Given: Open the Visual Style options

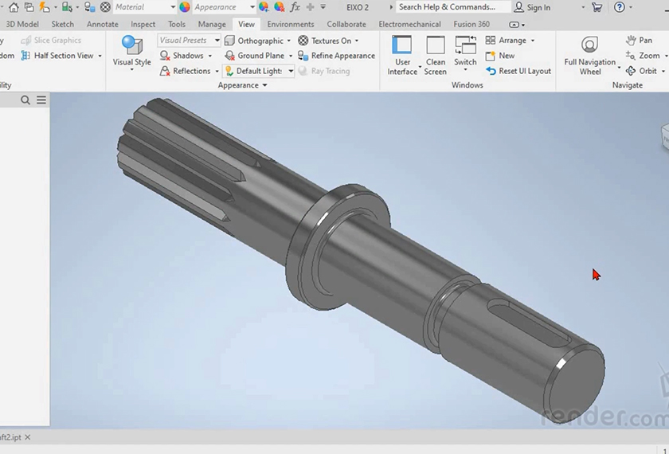Looking at the screenshot, I should (131, 52).
